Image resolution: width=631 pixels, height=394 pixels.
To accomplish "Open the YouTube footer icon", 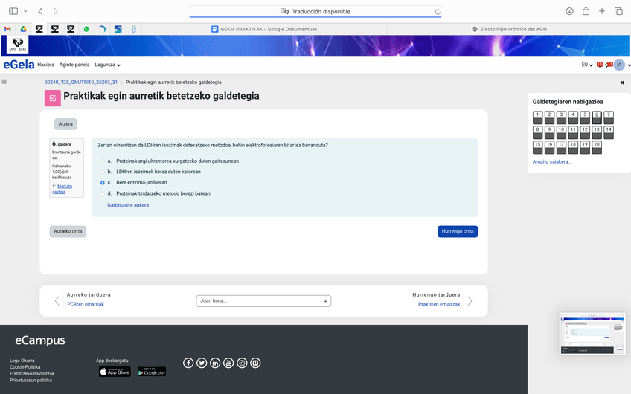I will 228,363.
